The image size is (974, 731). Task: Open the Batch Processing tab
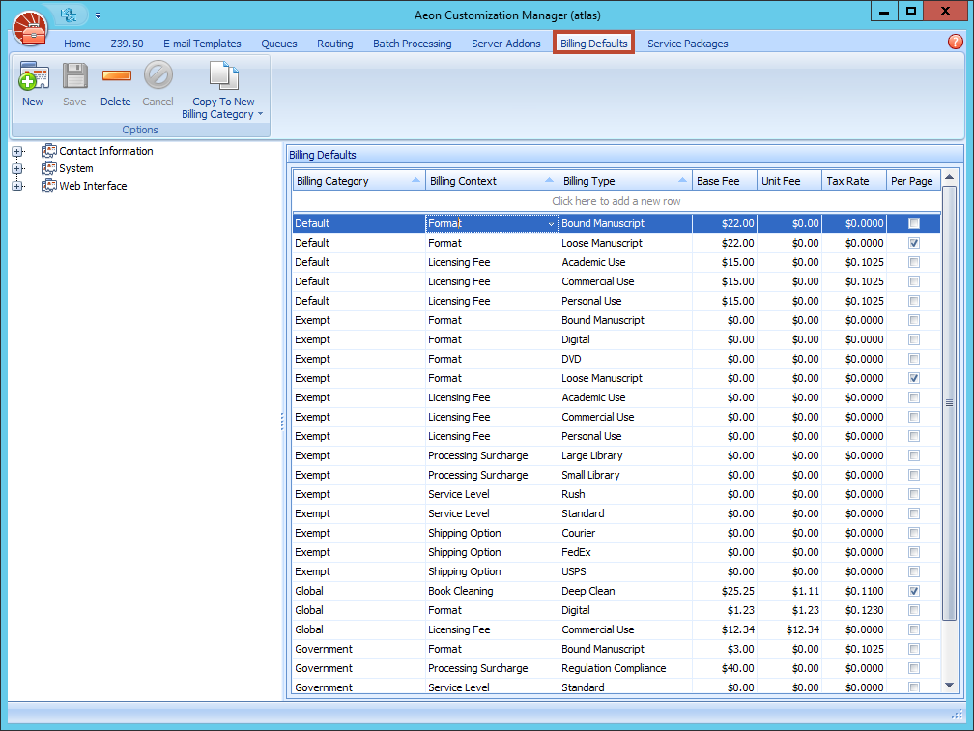[412, 43]
